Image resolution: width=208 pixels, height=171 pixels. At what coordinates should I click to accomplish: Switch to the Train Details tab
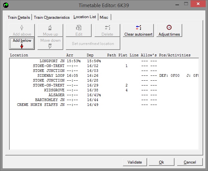coord(19,17)
